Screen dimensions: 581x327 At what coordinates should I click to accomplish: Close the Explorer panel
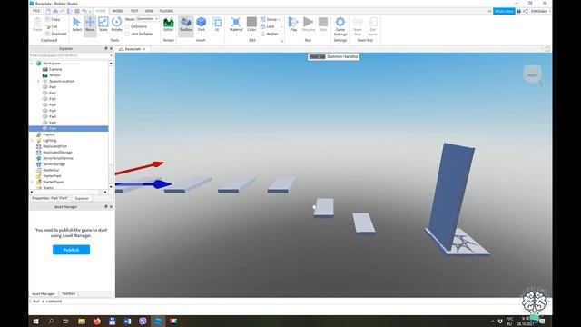pos(111,48)
